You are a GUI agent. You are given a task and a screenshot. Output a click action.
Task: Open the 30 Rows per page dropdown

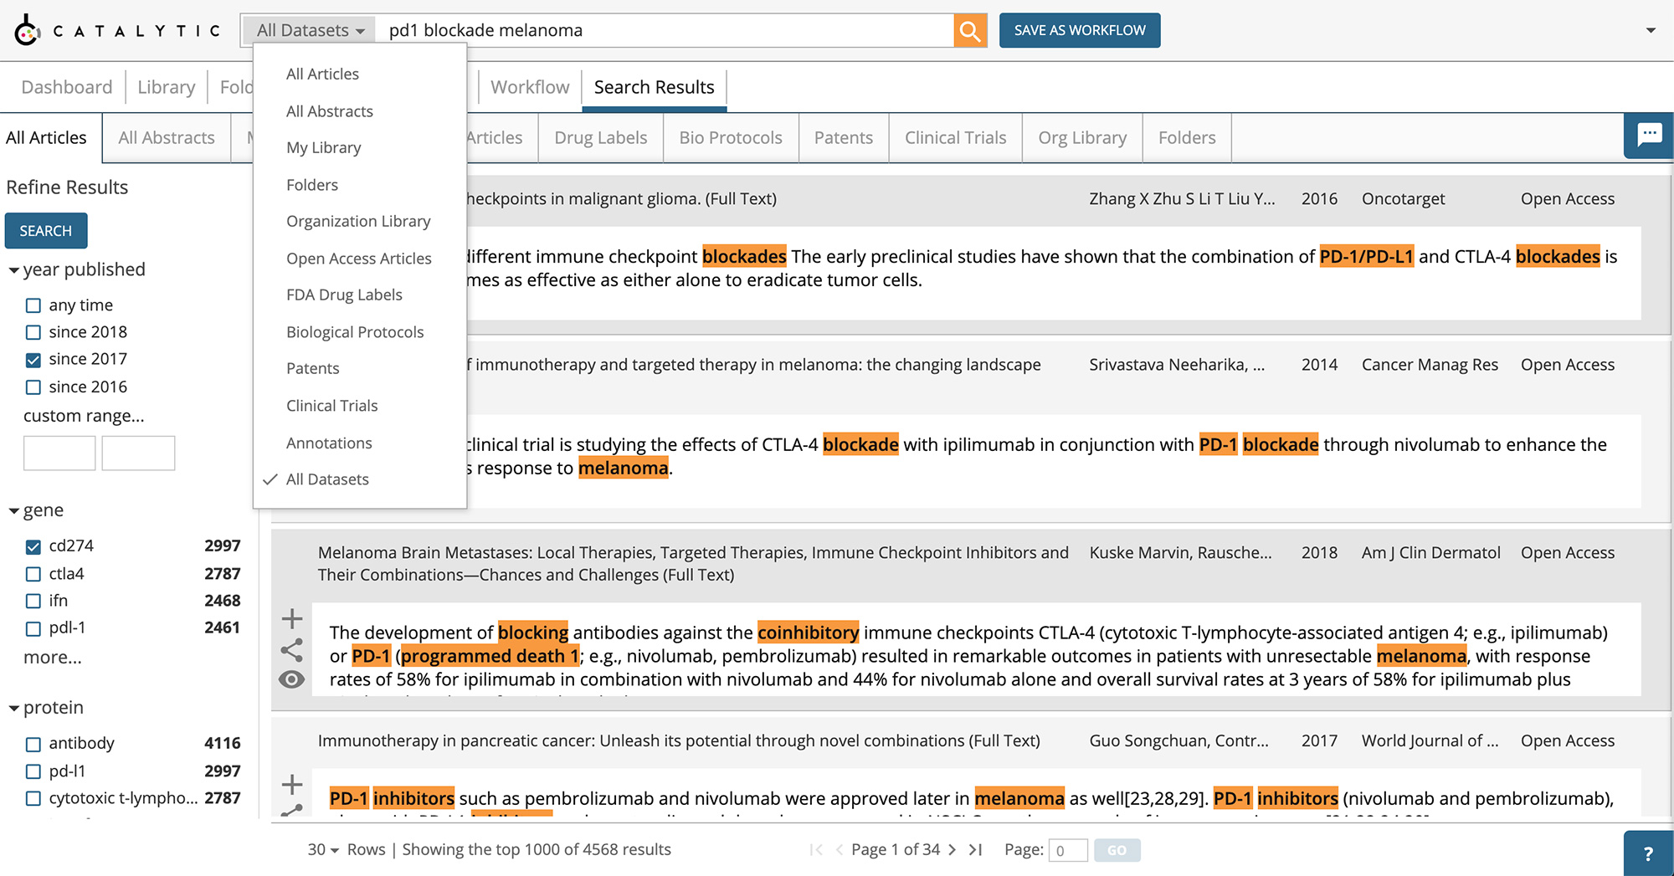(x=323, y=850)
